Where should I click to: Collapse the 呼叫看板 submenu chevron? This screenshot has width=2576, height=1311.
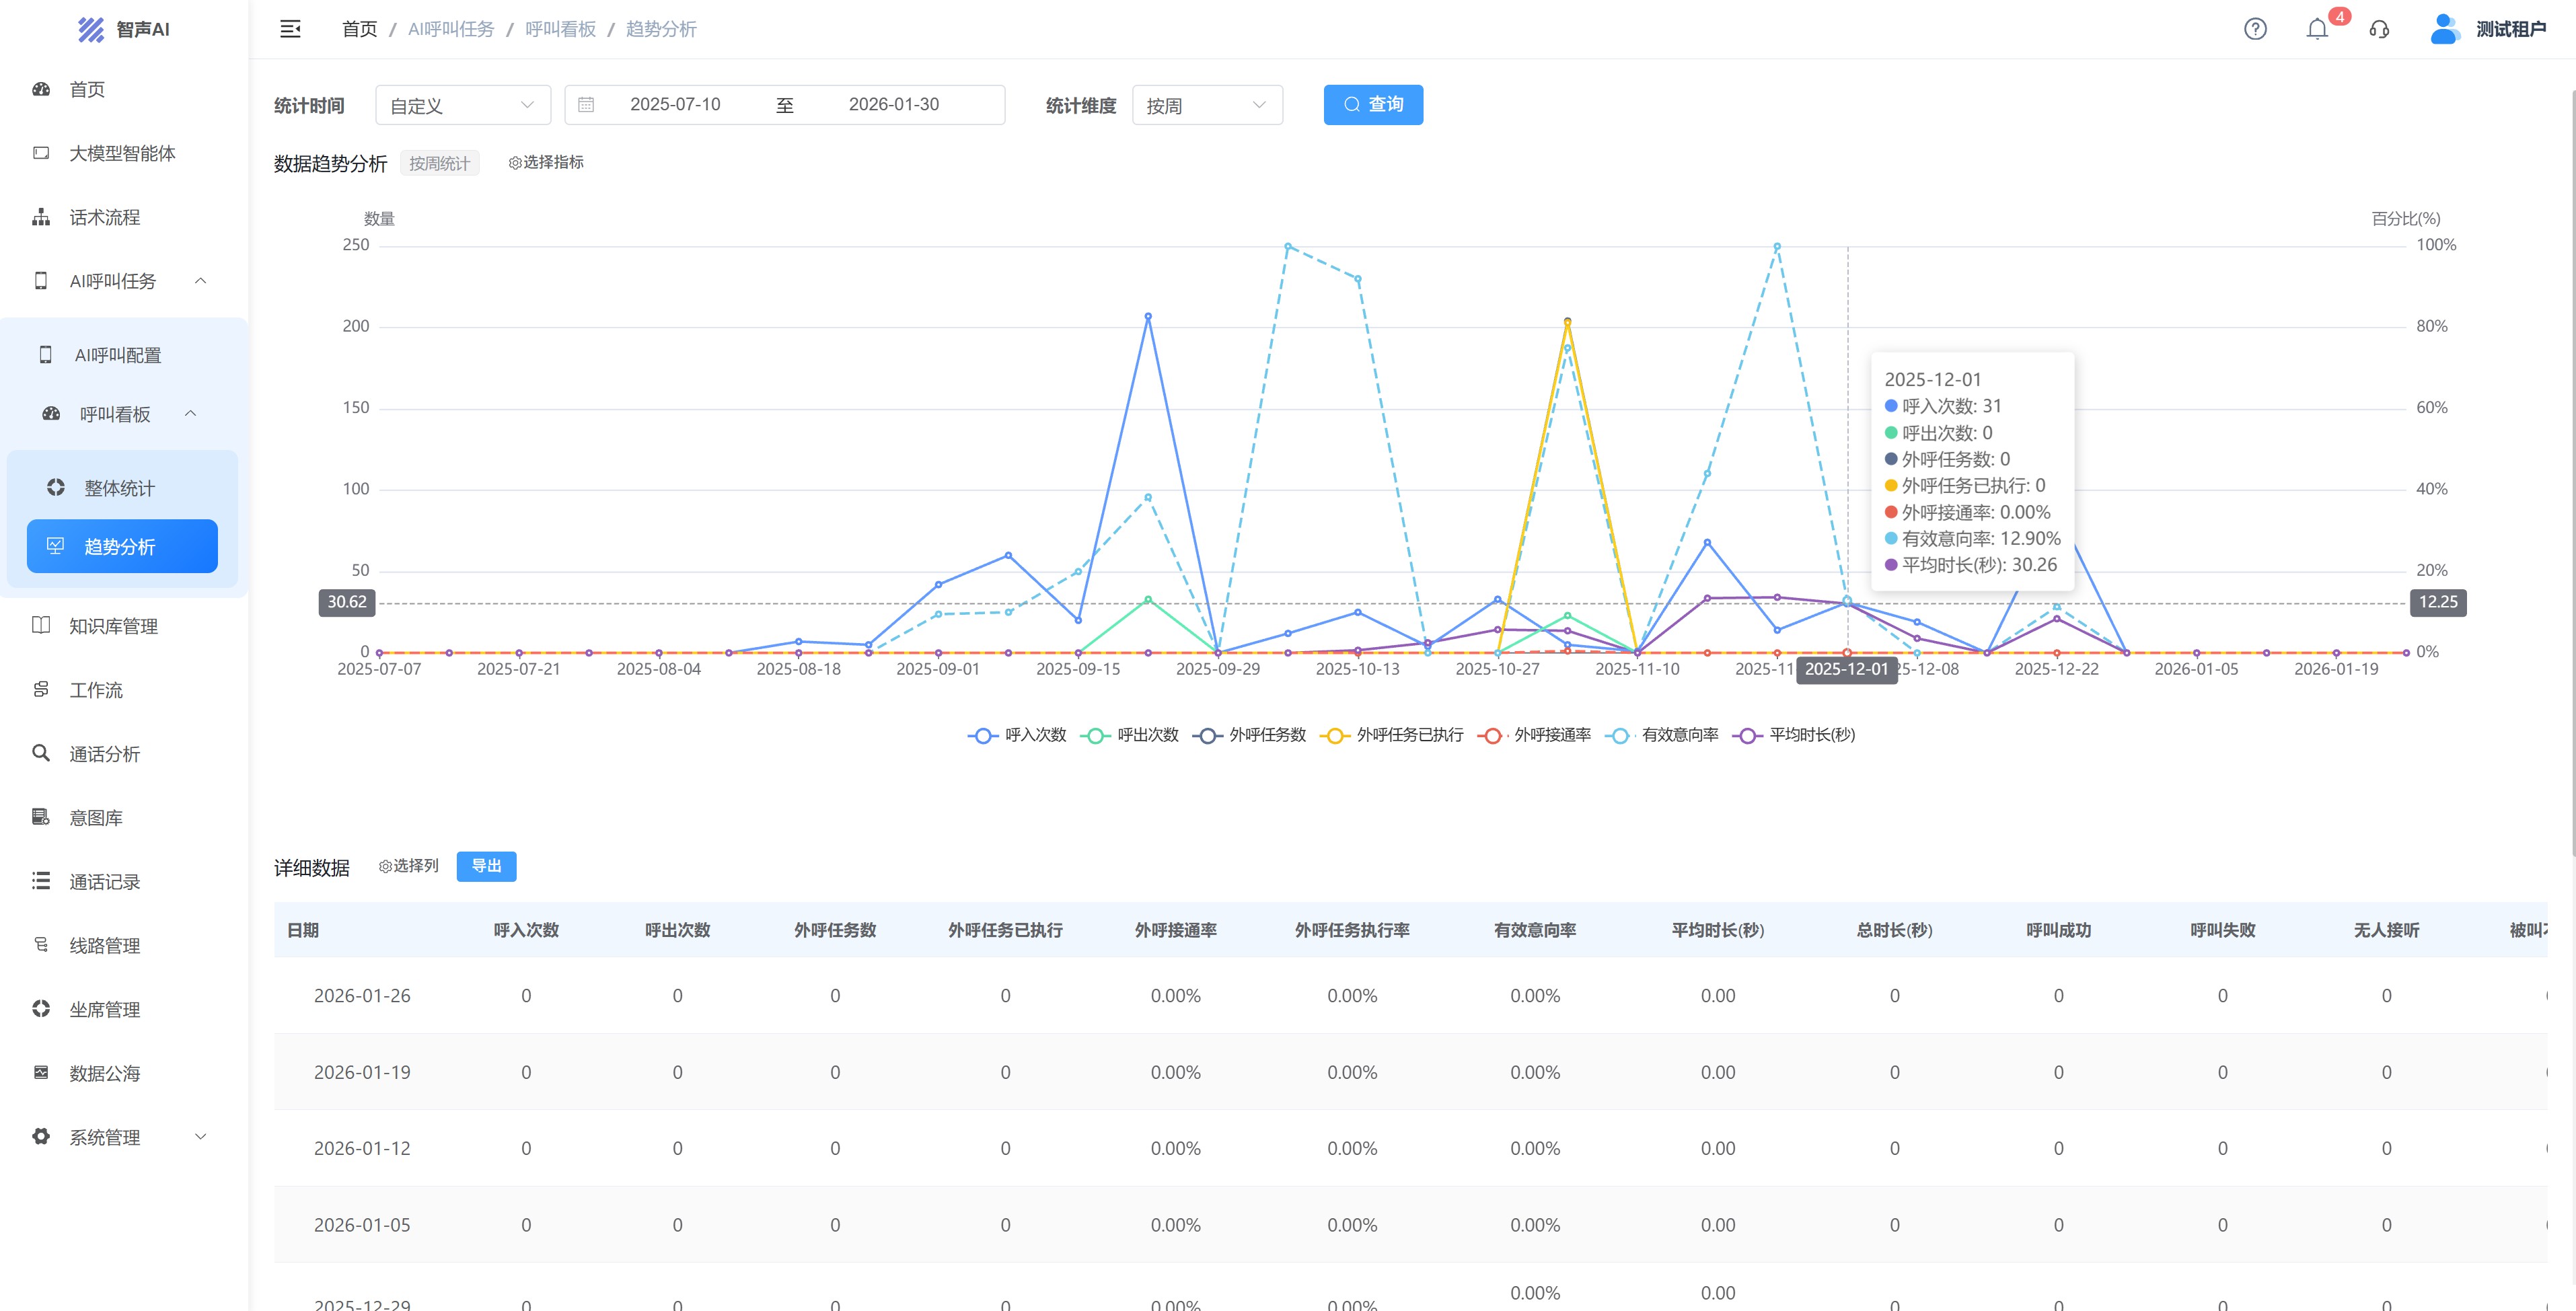191,414
